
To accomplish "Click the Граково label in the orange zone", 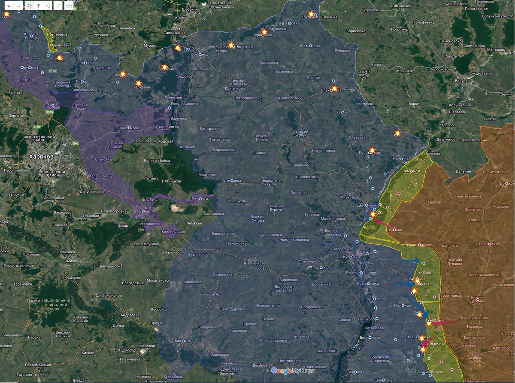I will pos(435,202).
